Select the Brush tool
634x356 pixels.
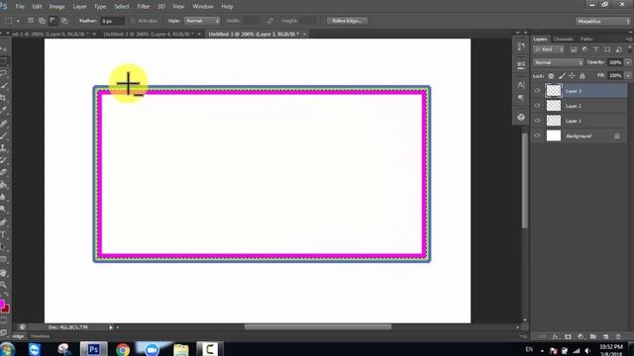(x=4, y=135)
